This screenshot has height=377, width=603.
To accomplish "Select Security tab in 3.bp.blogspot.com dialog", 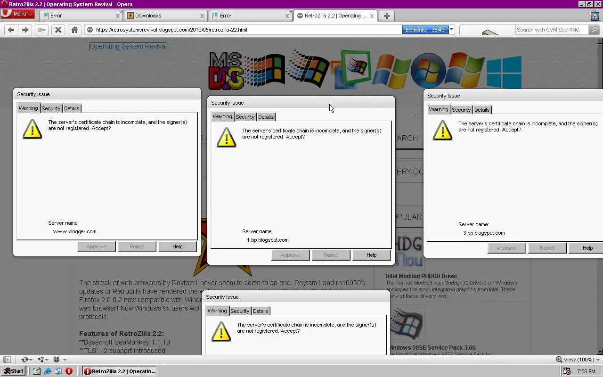I will [x=461, y=110].
